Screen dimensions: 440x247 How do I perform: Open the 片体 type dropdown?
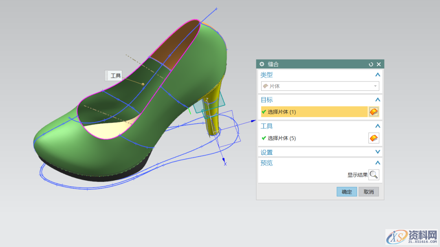[320, 86]
